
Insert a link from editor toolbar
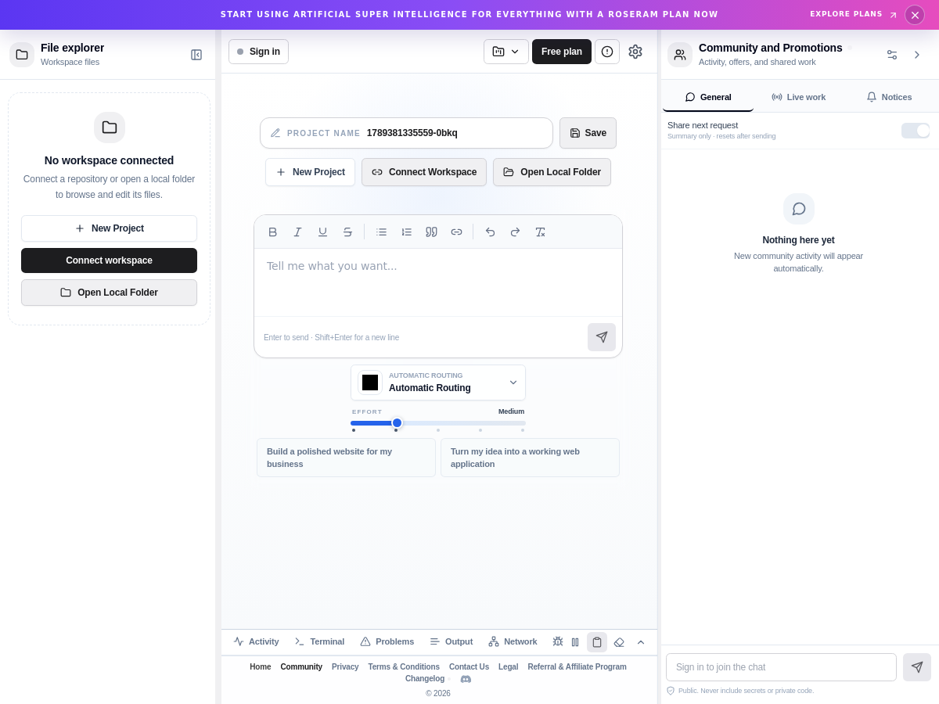click(457, 232)
